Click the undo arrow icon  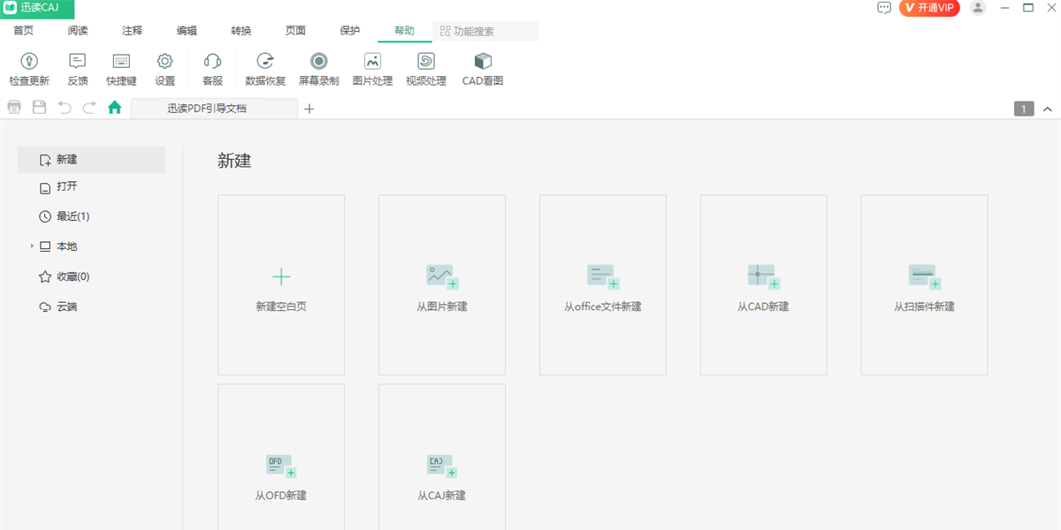coord(65,108)
